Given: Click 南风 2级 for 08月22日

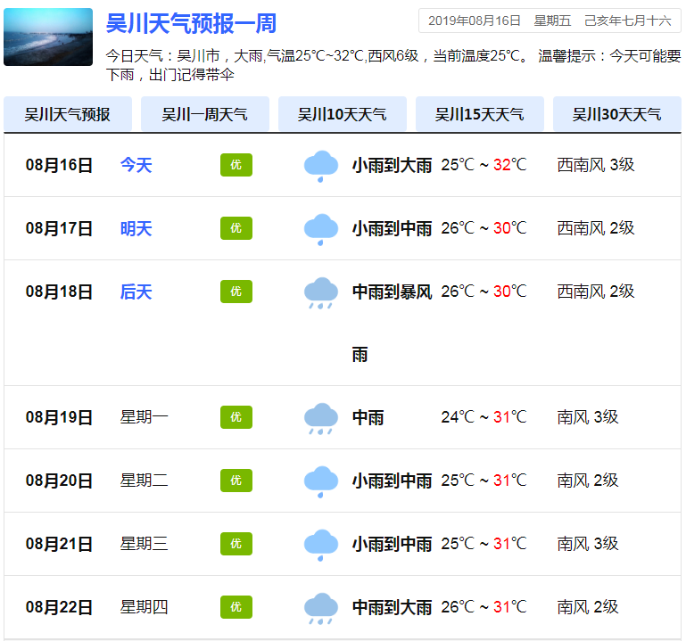Looking at the screenshot, I should [588, 607].
